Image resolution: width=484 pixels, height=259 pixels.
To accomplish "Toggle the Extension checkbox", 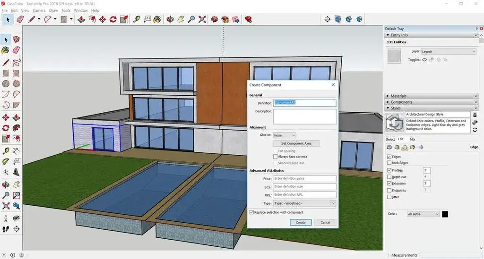I will pos(389,183).
